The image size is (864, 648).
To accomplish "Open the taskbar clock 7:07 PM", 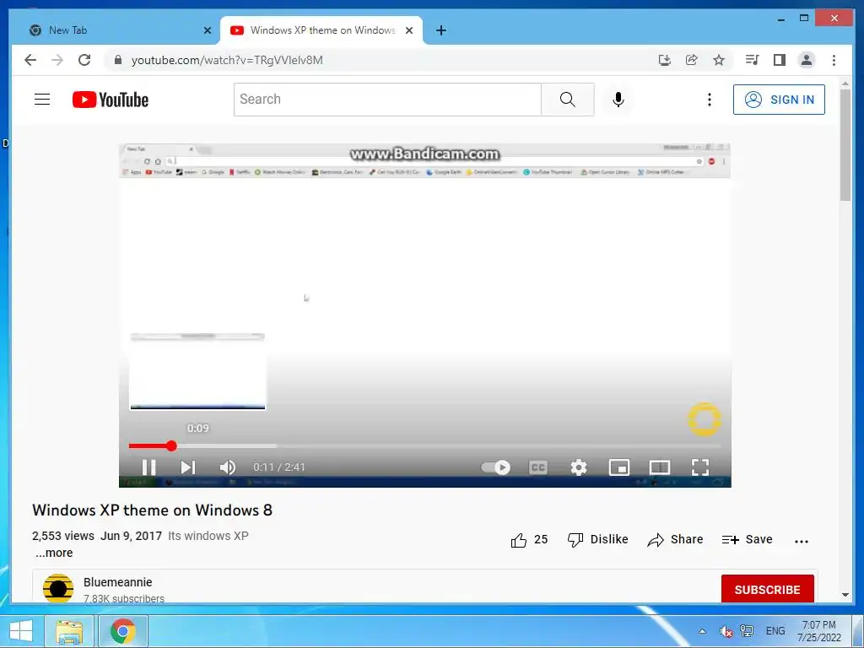I will 818,631.
